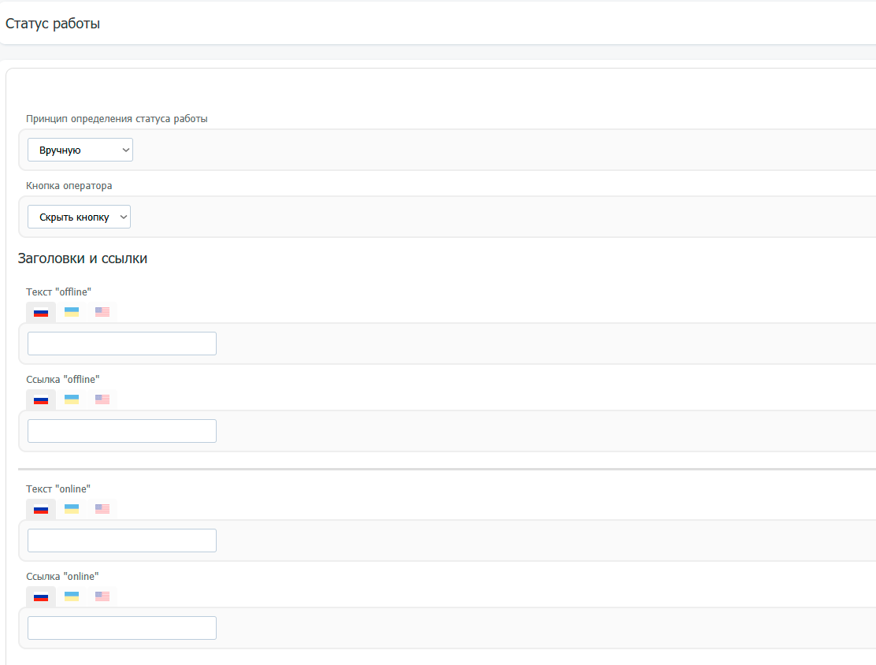The image size is (876, 665).
Task: Focus the Текст "offline" input field
Action: [x=122, y=344]
